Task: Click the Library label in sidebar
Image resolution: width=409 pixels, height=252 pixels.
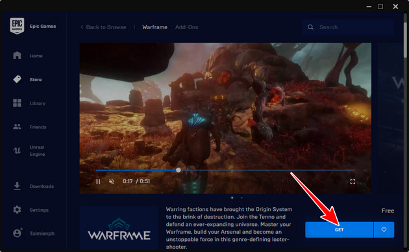Action: (38, 103)
